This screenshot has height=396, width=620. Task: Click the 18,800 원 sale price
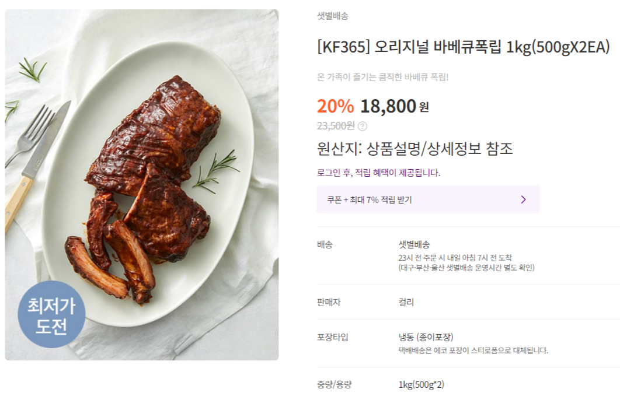click(394, 106)
